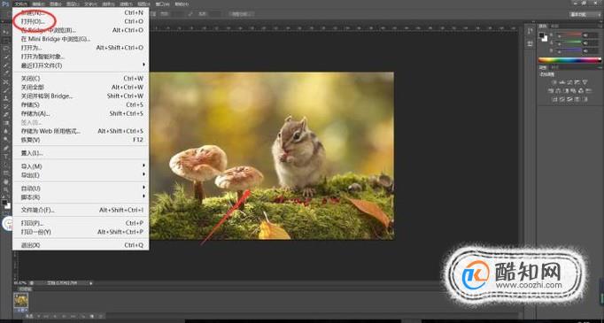Pick a color from the spectrum bar
This screenshot has width=604, height=323.
point(569,60)
